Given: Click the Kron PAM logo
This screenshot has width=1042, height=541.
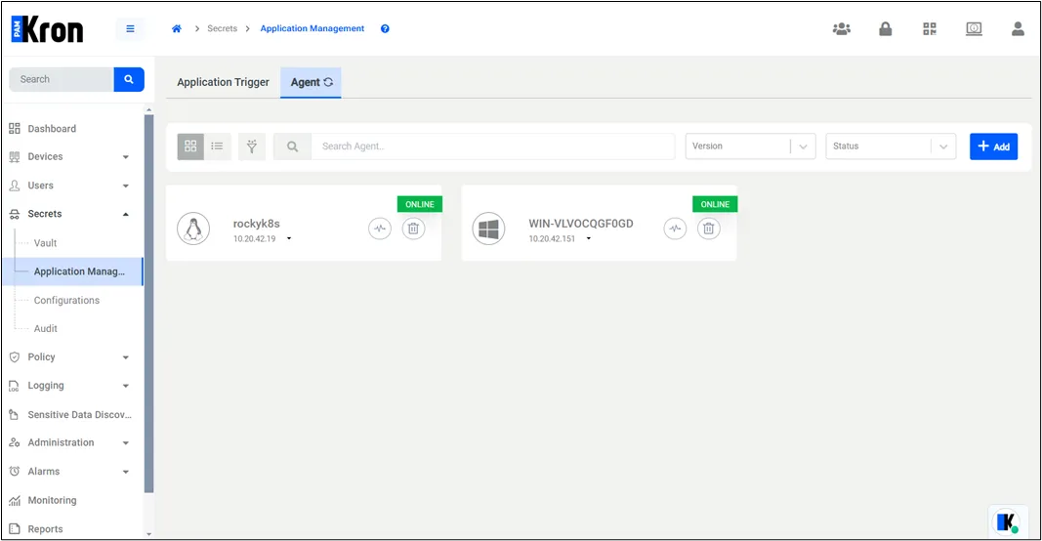Looking at the screenshot, I should tap(47, 29).
